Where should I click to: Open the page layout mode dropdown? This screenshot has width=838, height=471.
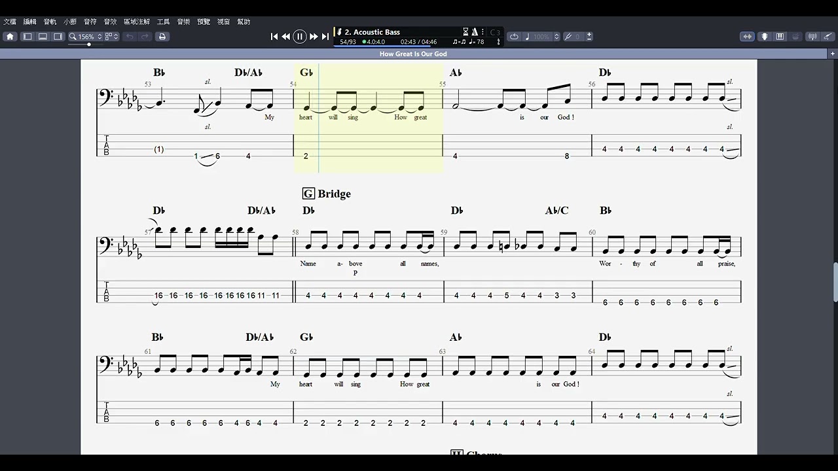click(111, 37)
